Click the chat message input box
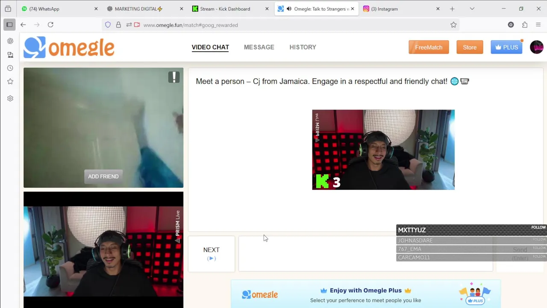Image resolution: width=547 pixels, height=308 pixels. click(x=365, y=254)
